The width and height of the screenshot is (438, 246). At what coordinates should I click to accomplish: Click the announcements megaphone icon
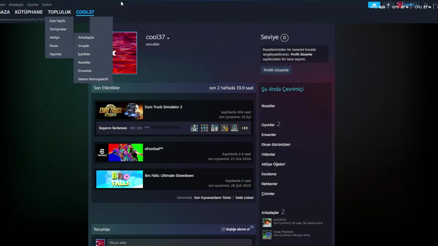click(x=374, y=5)
